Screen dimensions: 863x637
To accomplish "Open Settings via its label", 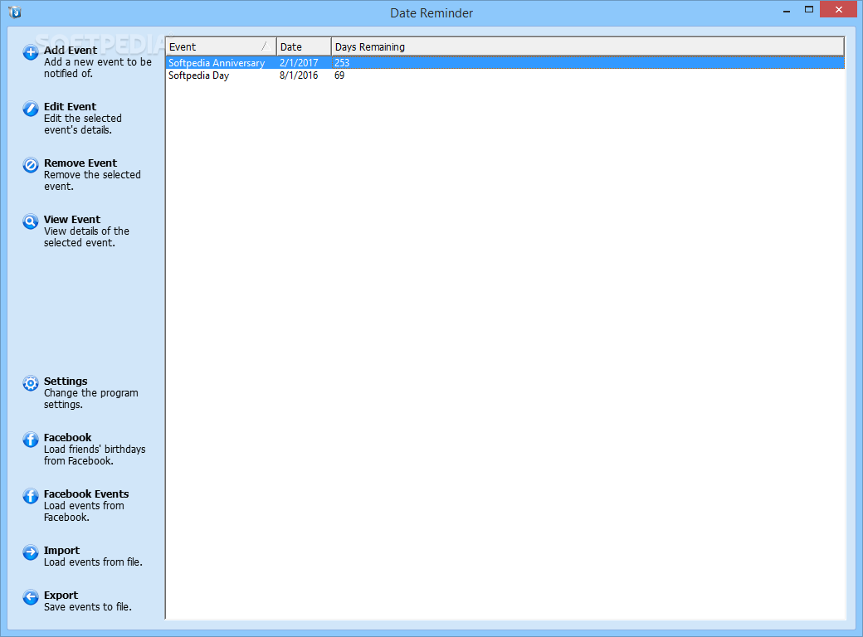I will (x=66, y=381).
